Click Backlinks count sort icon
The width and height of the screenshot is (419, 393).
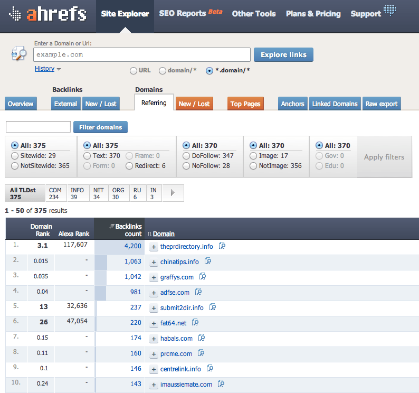click(111, 227)
